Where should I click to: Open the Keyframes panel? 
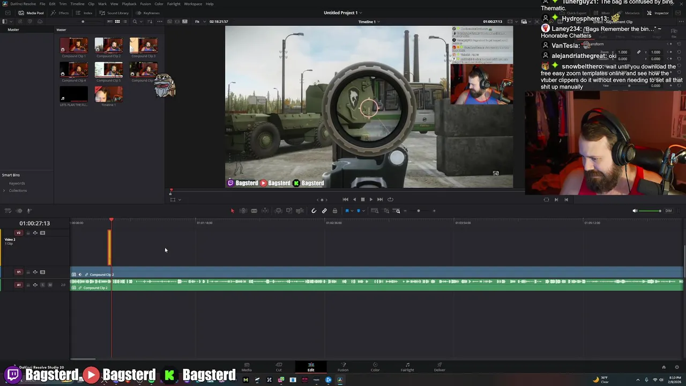point(148,13)
